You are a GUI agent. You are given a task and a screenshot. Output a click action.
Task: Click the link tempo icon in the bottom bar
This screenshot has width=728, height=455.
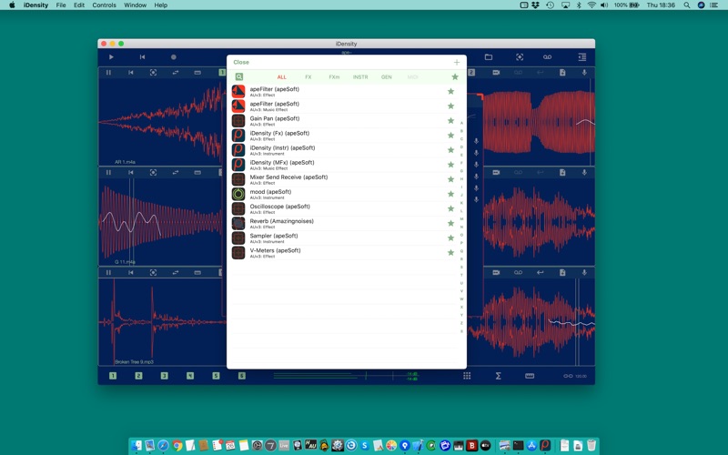click(568, 376)
